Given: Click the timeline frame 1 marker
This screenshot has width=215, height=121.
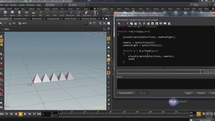Looking at the screenshot, I should point(60,112).
